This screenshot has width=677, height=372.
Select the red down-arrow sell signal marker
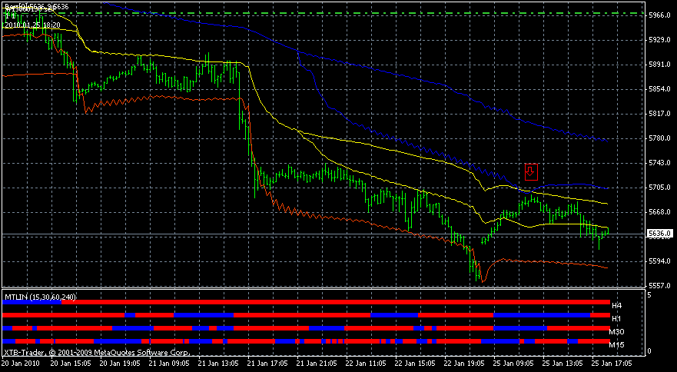[531, 171]
